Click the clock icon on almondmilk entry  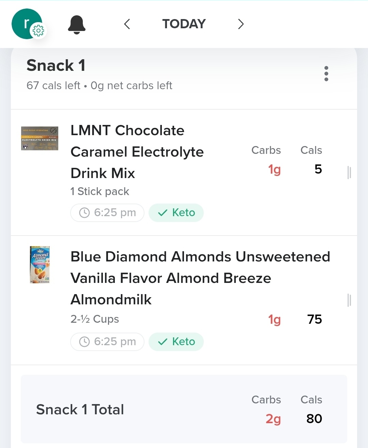84,342
